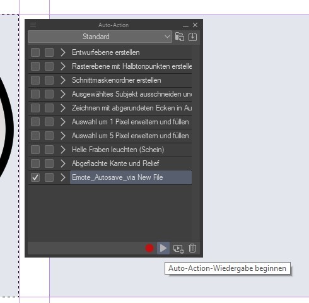Toggle second checkbox of Schnittmaskenordner erstellen

49,80
